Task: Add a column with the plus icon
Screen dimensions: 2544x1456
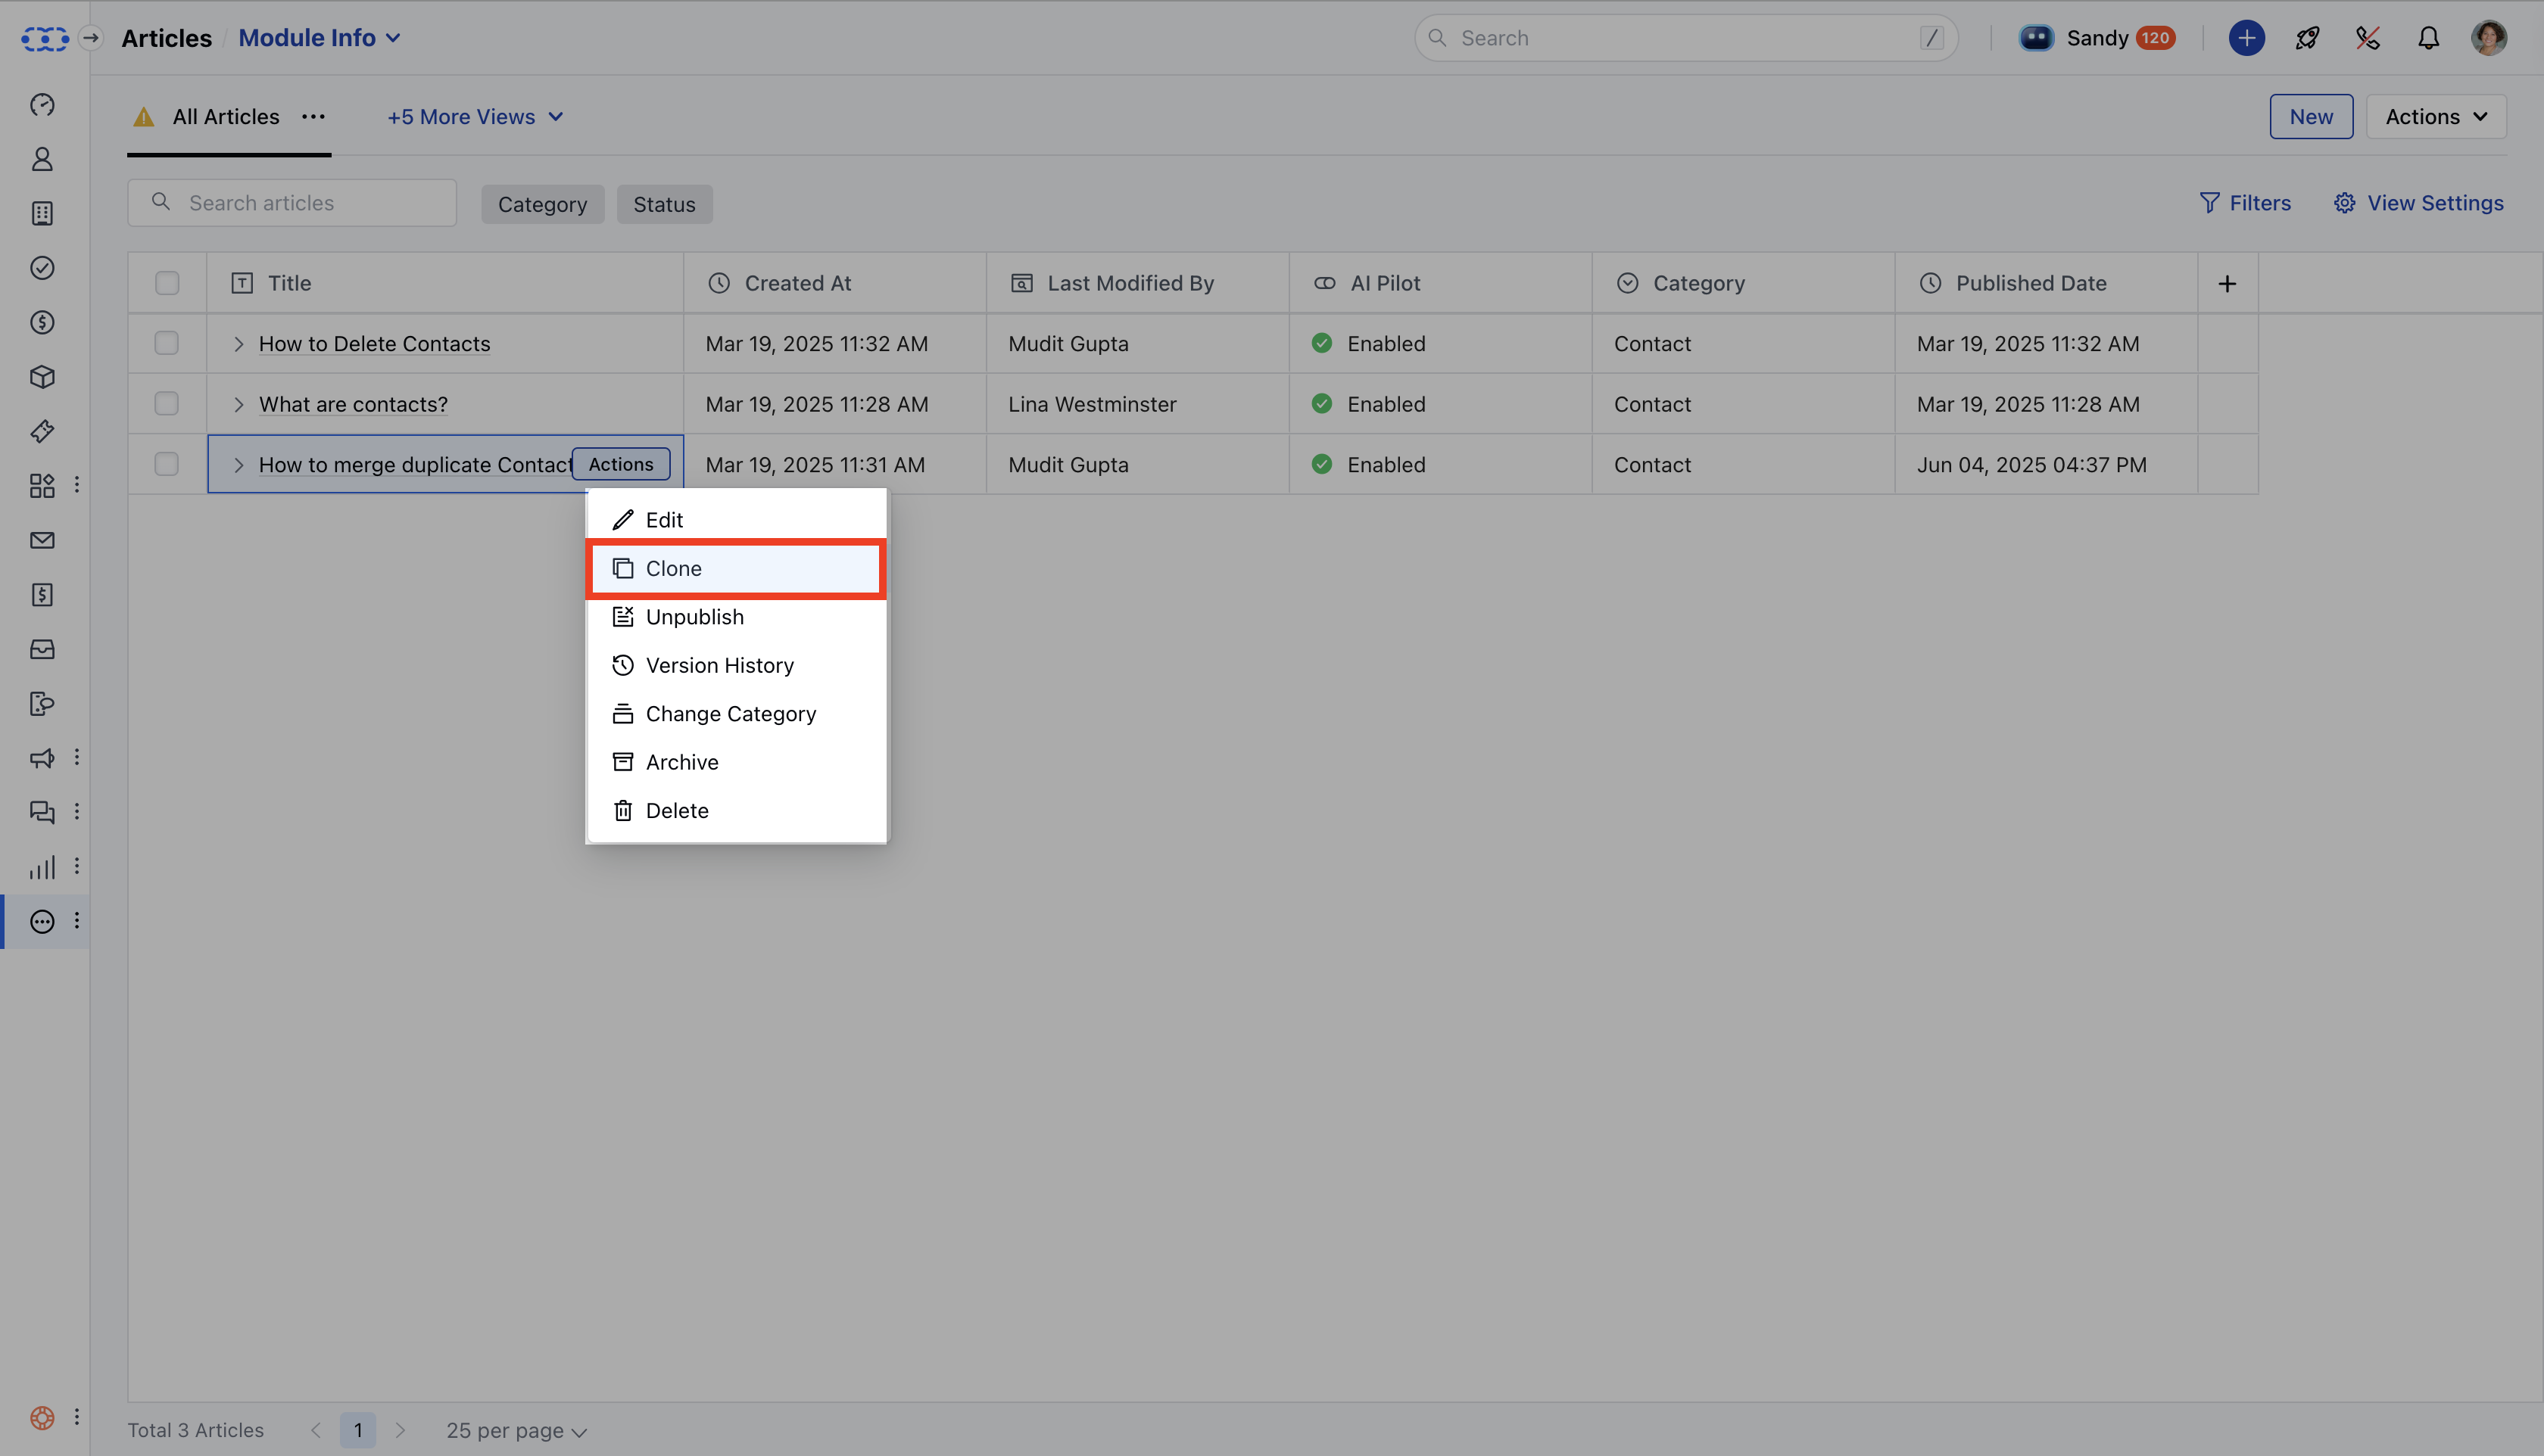Action: click(x=2227, y=284)
